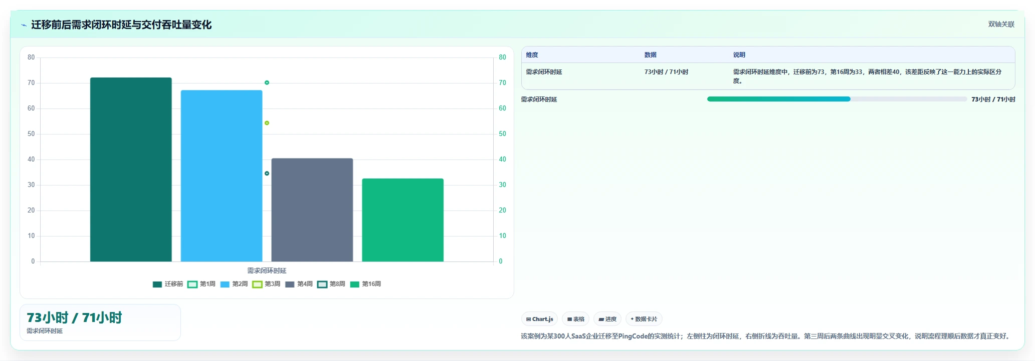Select the 进度 tag
1035x361 pixels.
point(607,319)
